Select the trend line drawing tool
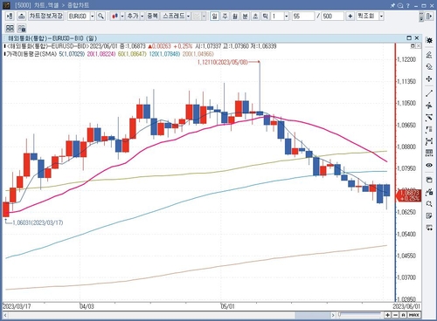The image size is (437, 321). coord(429,93)
